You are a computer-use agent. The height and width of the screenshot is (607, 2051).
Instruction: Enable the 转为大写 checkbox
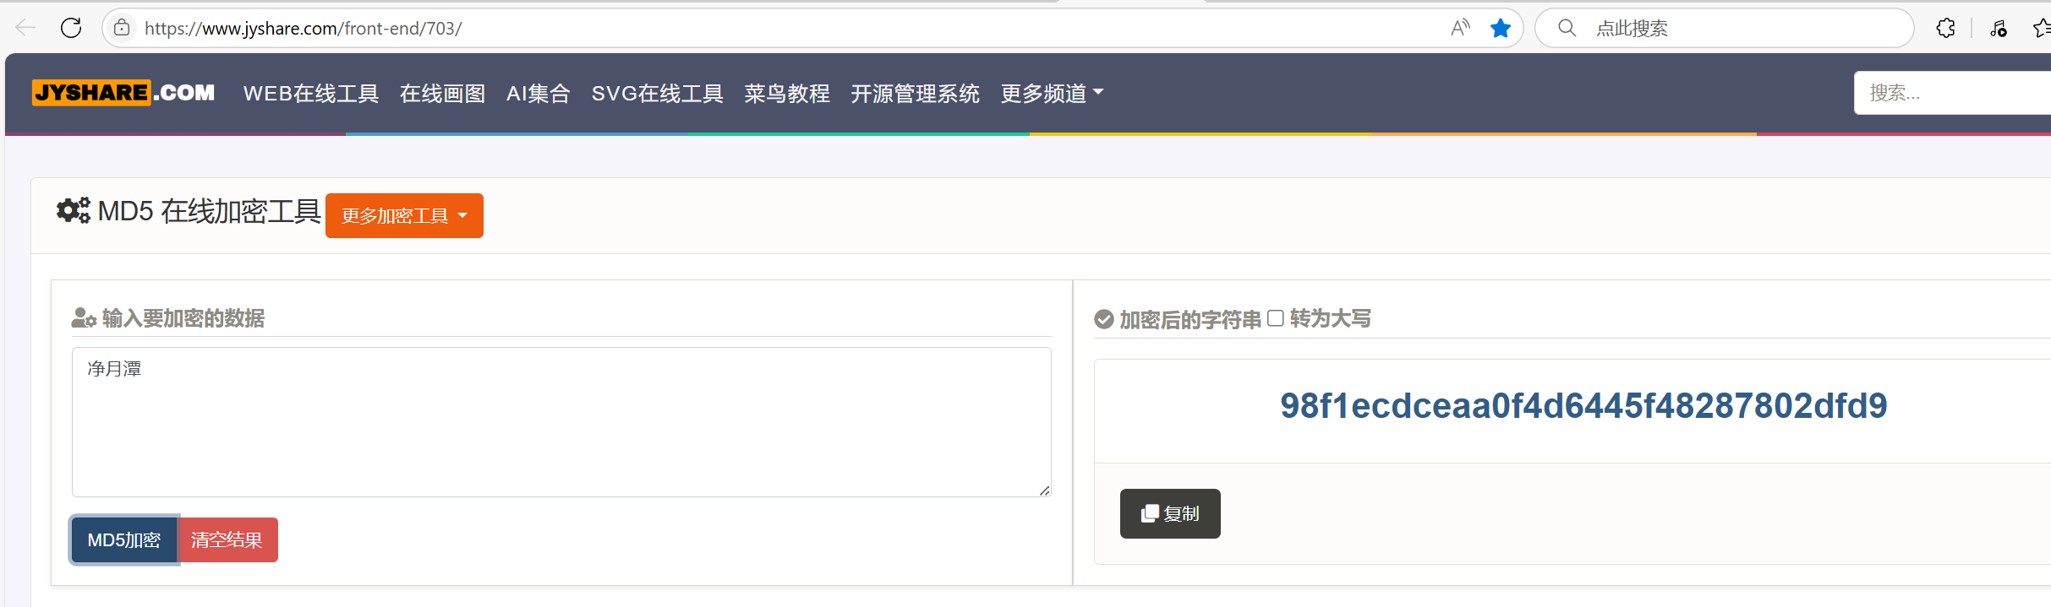1276,318
